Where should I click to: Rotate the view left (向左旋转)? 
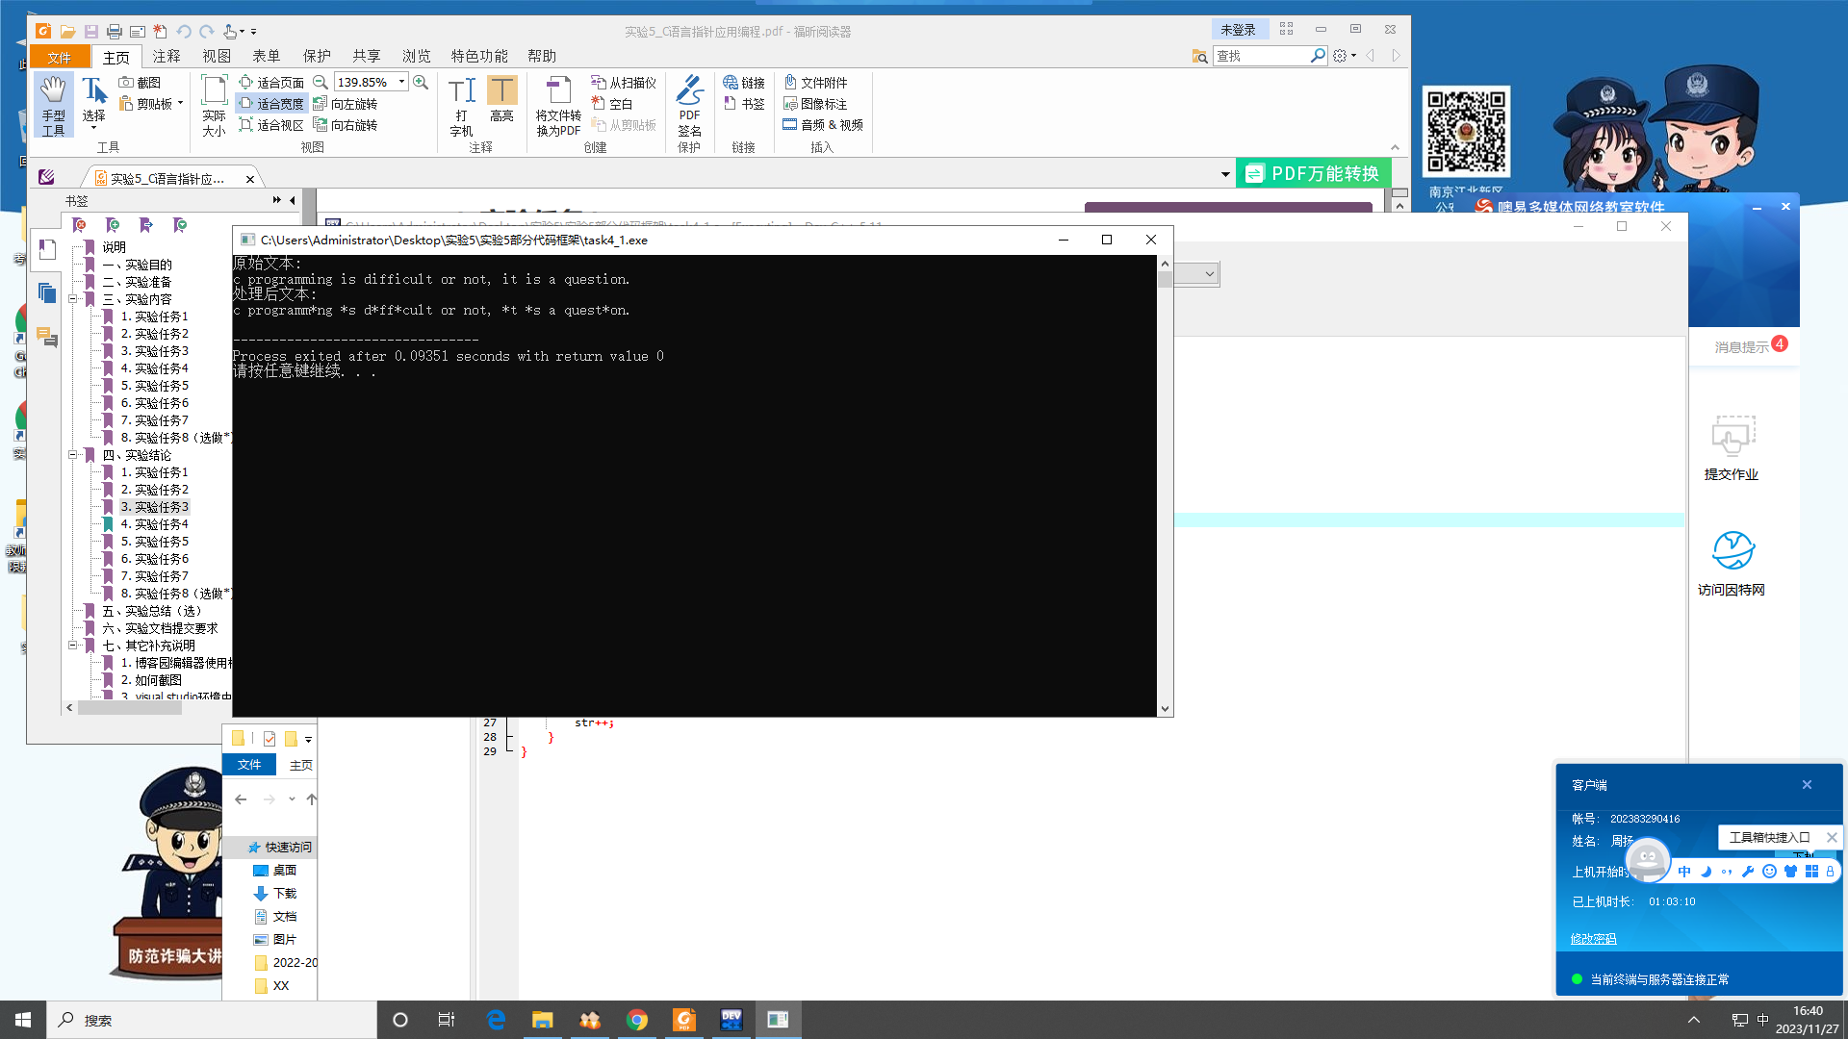[346, 104]
